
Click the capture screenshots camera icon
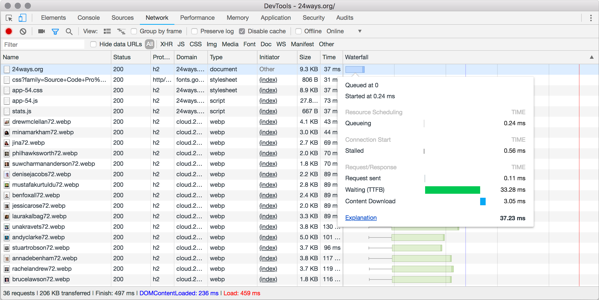pos(42,31)
